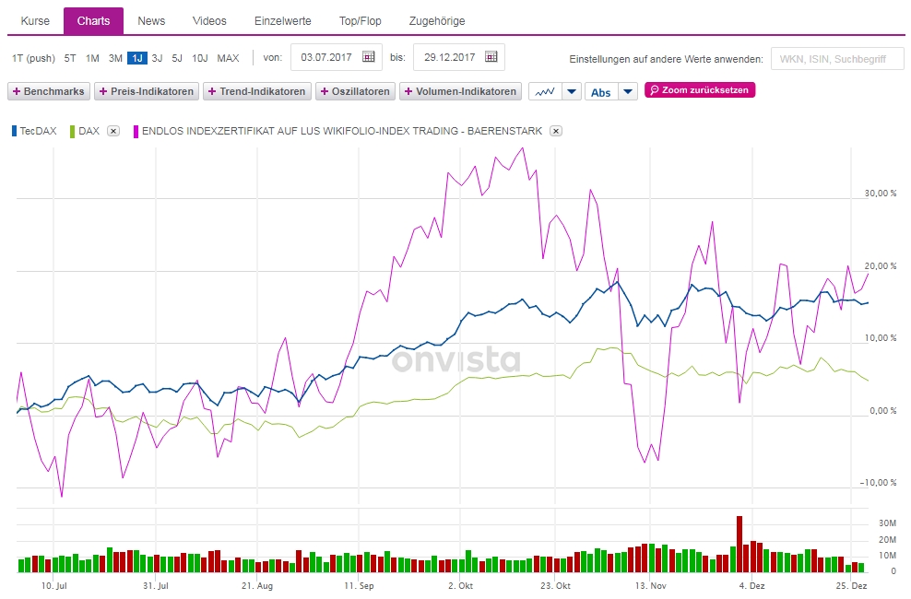Click the WKN, ISIN, Suchbegriff search field

point(837,57)
